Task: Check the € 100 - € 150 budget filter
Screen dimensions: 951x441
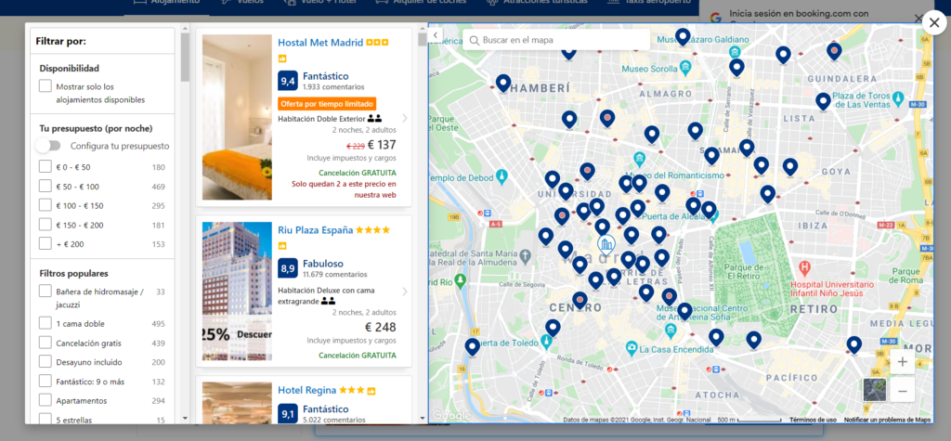Action: tap(45, 205)
